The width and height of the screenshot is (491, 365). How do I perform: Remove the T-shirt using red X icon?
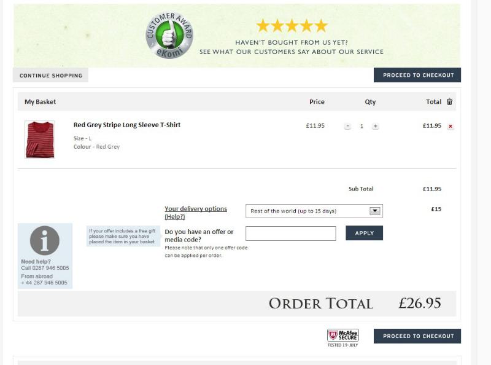coord(450,127)
